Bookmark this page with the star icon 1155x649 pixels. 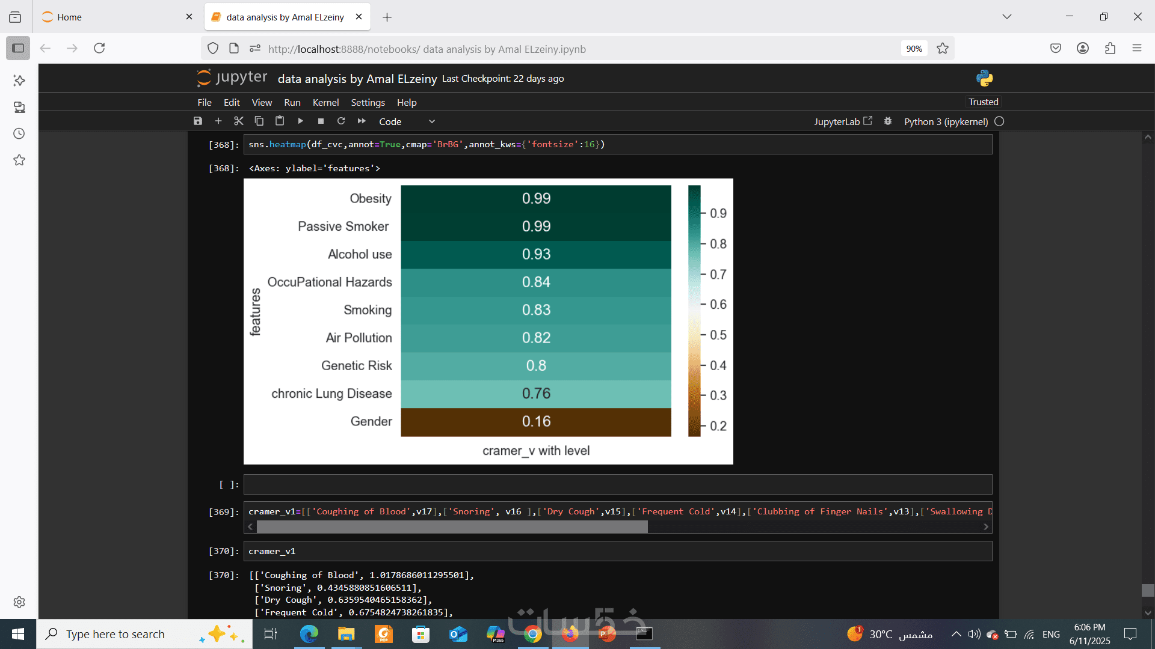[x=943, y=49]
